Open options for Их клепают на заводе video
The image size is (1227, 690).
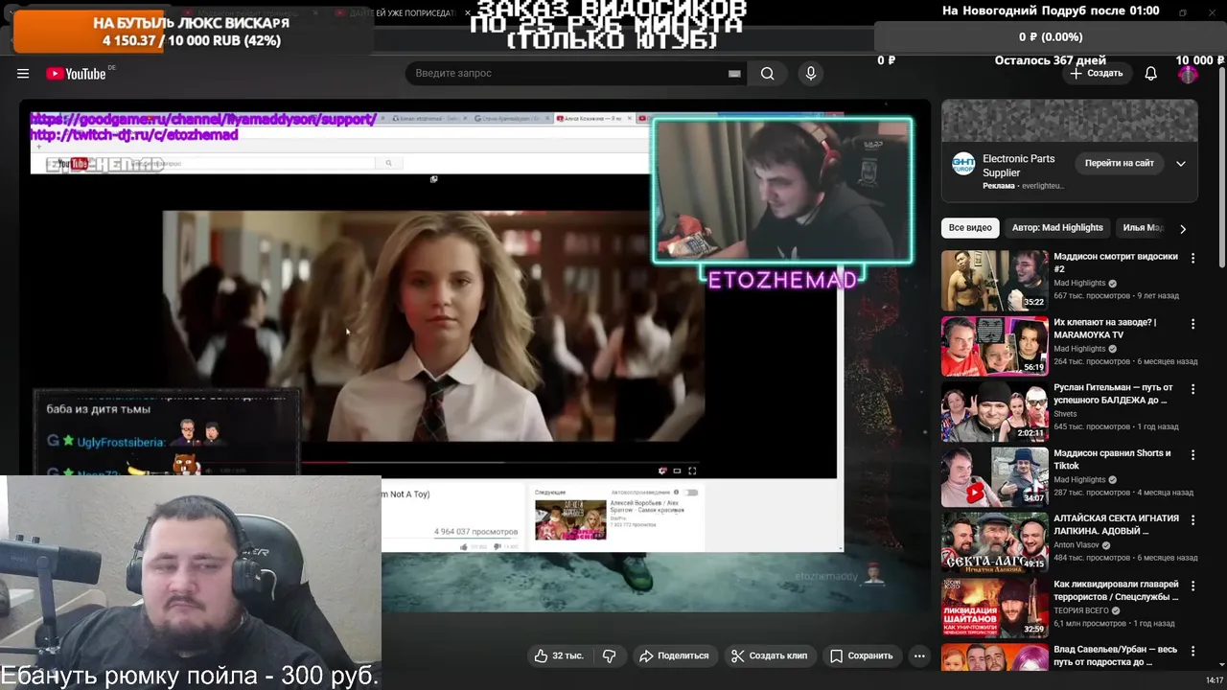[1192, 324]
